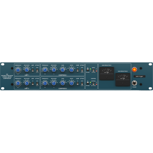Toggle the Compress 1 Comp IN switch
Screen dimensions: 153x153
pos(78,70)
